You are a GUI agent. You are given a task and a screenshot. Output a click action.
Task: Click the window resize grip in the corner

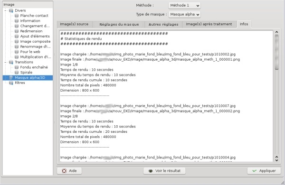click(283, 182)
